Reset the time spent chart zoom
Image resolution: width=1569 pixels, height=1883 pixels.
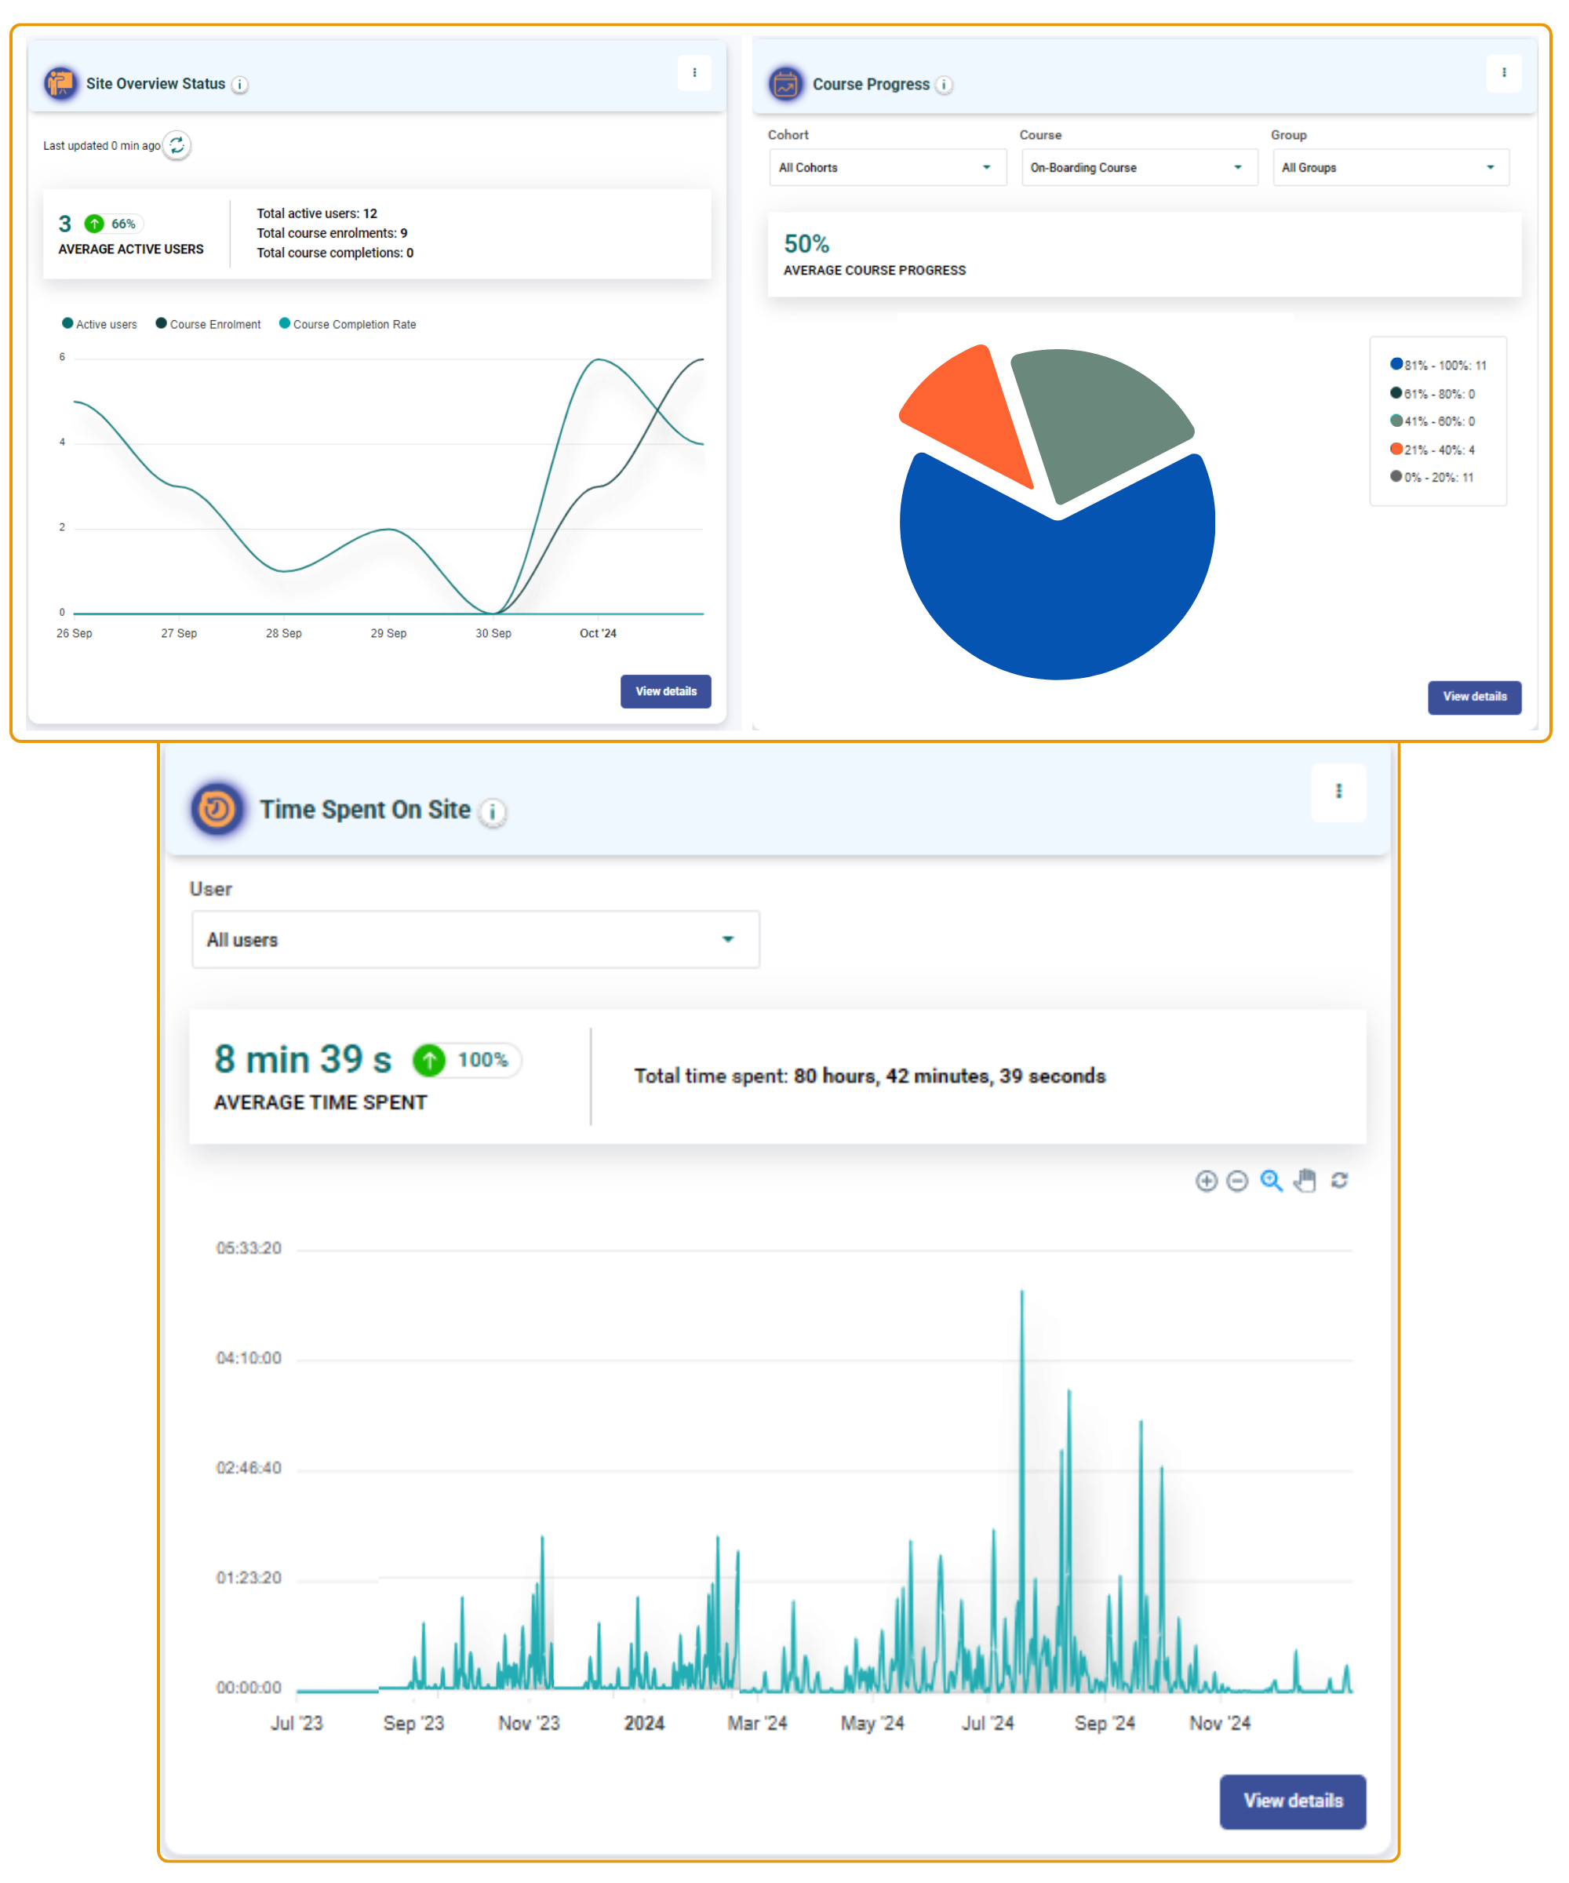(x=1339, y=1181)
